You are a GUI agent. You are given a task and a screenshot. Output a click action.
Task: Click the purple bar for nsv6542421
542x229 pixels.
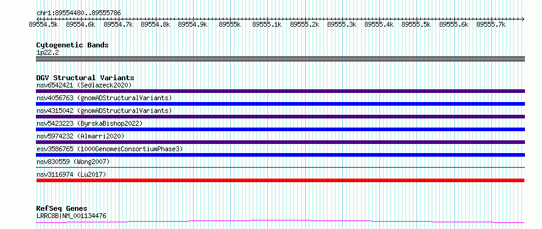click(280, 91)
